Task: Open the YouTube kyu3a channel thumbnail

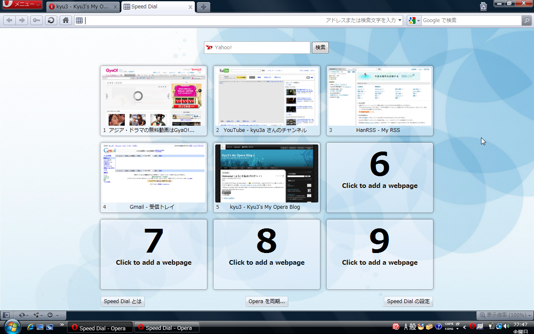Action: pos(267,101)
